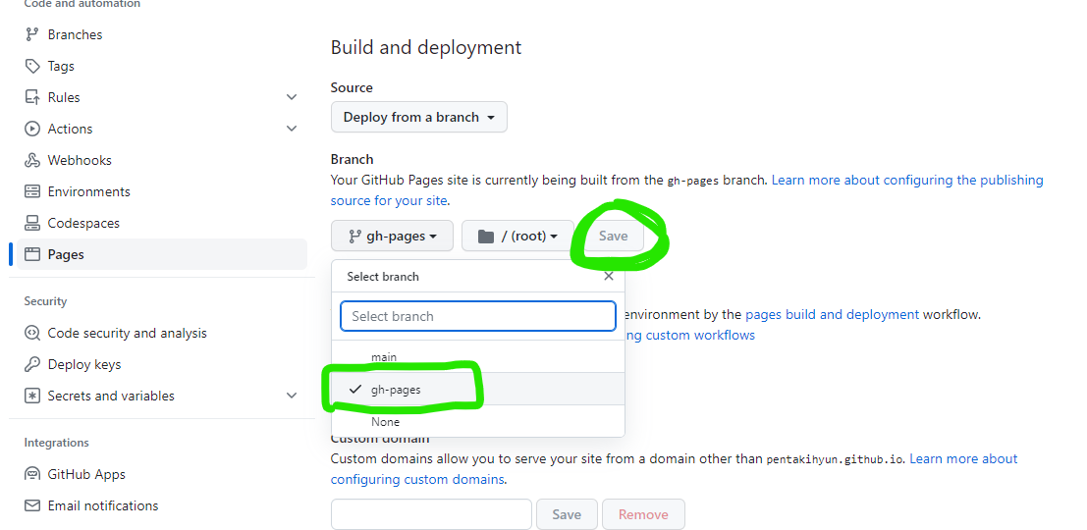Expand the Rules submenu chevron
This screenshot has height=530, width=1087.
click(x=292, y=98)
